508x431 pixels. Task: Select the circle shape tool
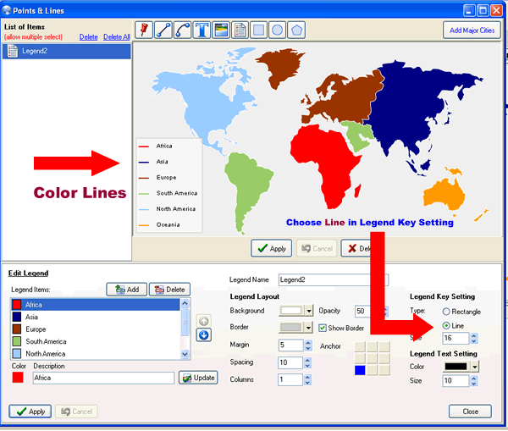coord(278,30)
